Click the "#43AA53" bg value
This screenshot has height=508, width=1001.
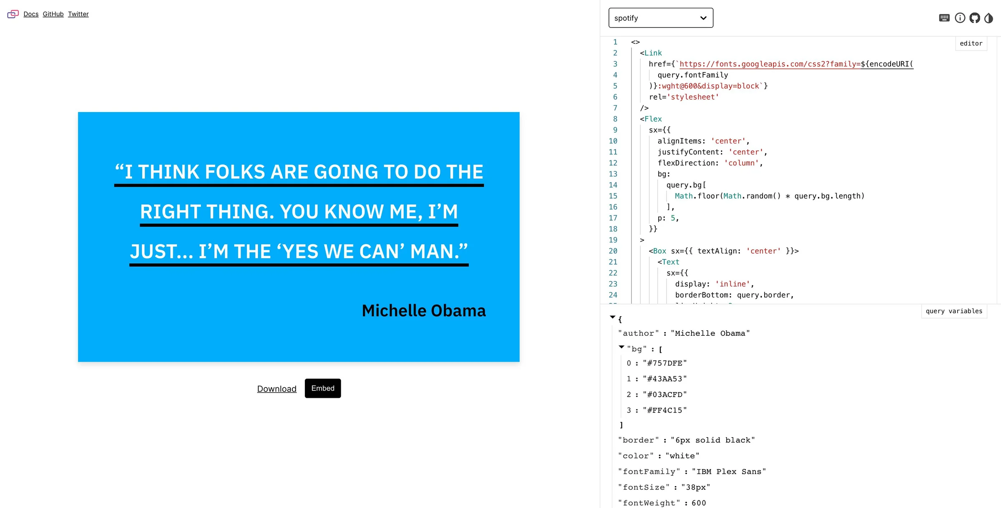tap(665, 379)
